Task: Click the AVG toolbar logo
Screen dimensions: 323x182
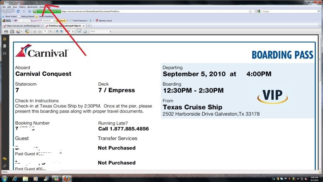Action: (7, 21)
